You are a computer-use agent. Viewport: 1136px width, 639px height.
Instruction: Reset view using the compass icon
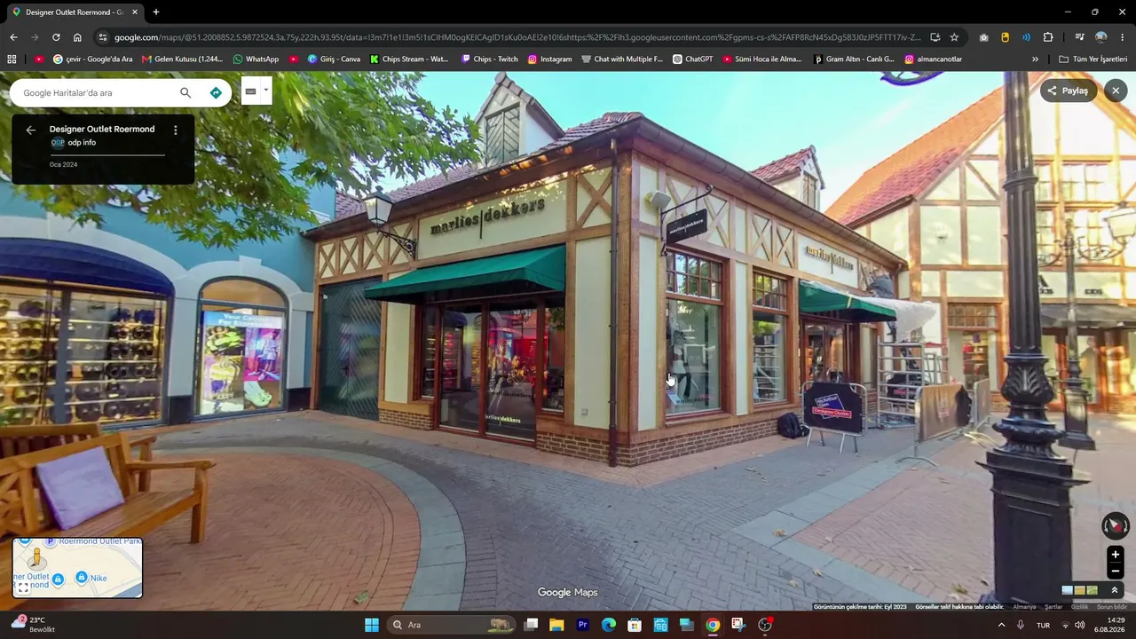(1116, 526)
